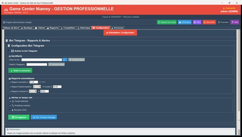Click the Aide button
Screen dimensions: 242x137
(235, 22)
